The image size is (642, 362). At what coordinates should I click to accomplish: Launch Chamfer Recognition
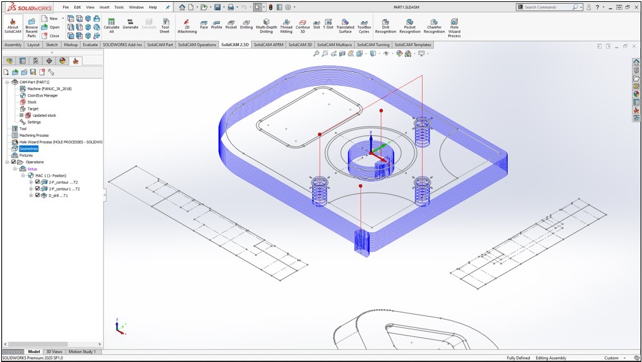pyautogui.click(x=434, y=26)
